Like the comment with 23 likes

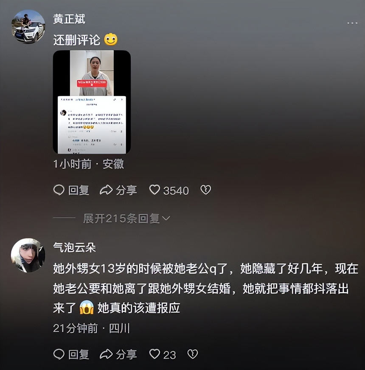[x=155, y=354]
